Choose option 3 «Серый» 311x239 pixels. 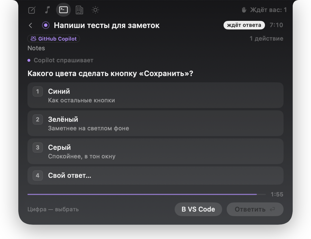pos(155,151)
